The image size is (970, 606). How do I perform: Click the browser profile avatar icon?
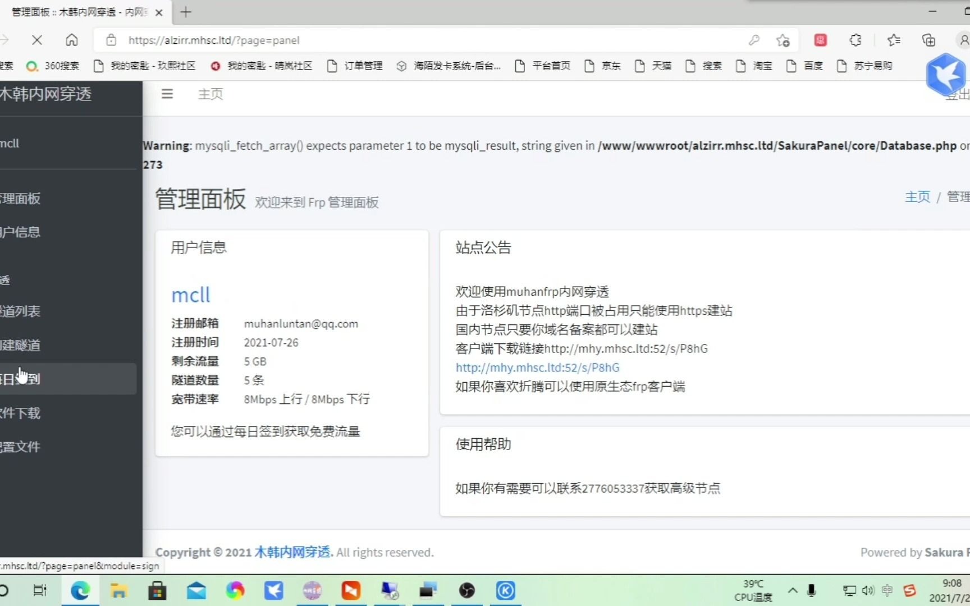click(963, 40)
